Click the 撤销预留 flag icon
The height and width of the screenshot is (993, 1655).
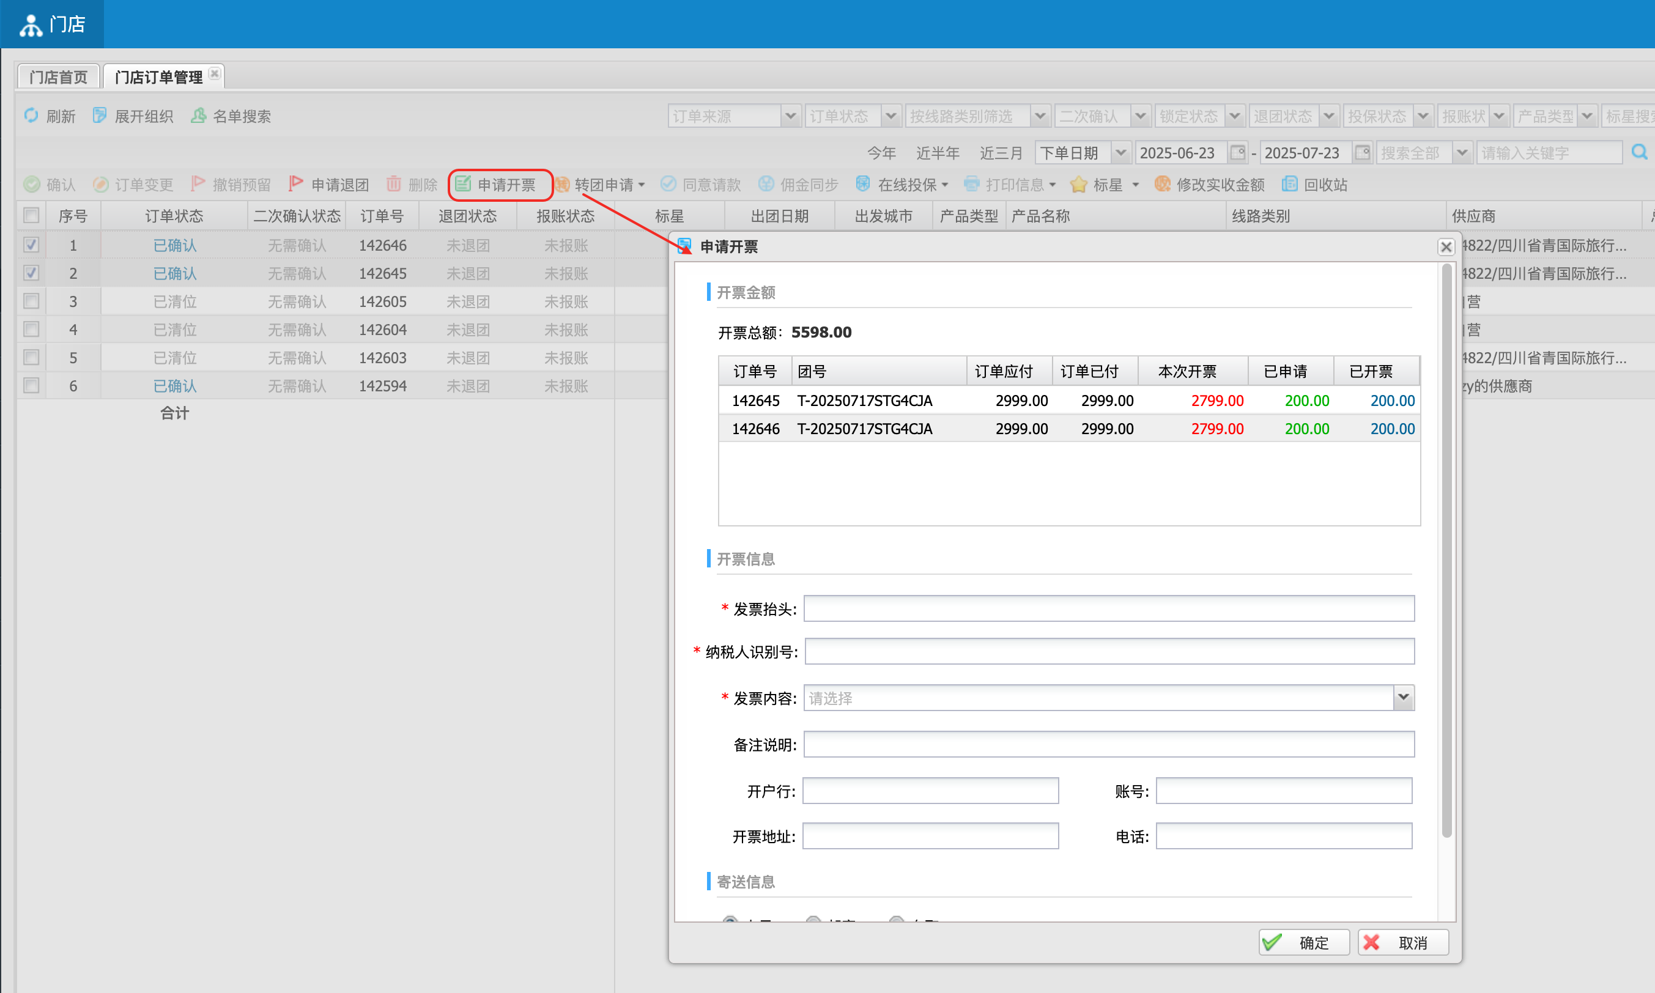(x=198, y=184)
